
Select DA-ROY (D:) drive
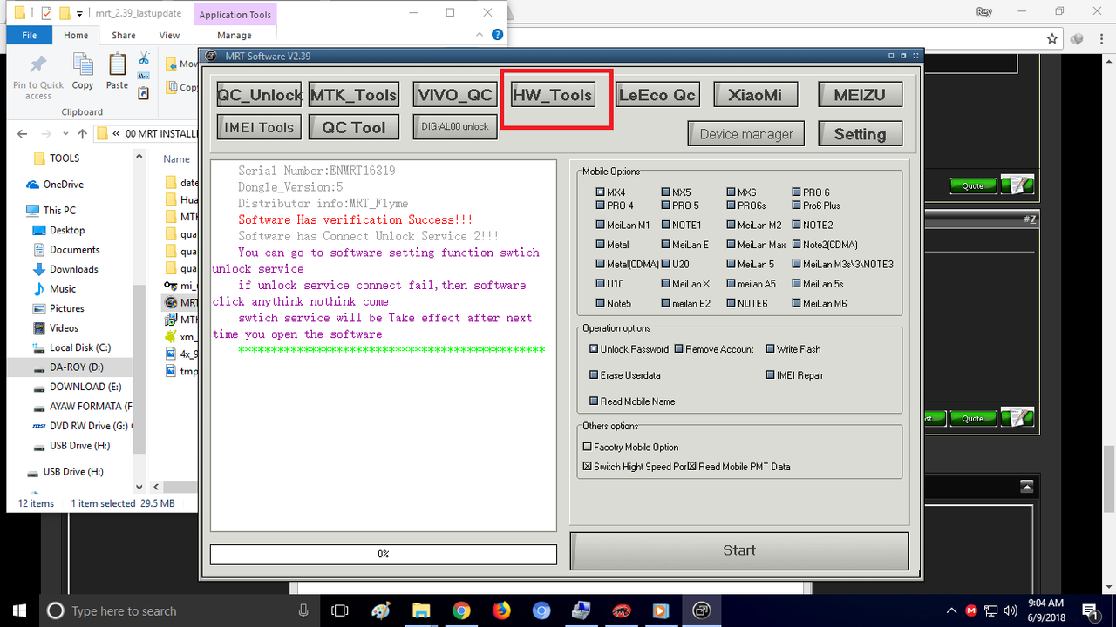(68, 367)
